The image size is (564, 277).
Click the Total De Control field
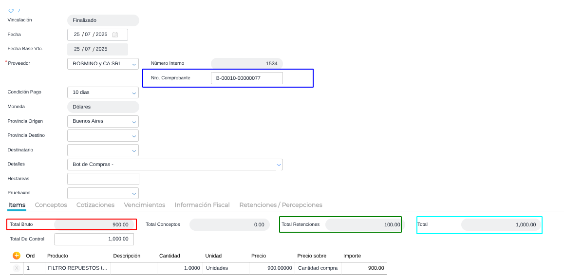pos(94,239)
